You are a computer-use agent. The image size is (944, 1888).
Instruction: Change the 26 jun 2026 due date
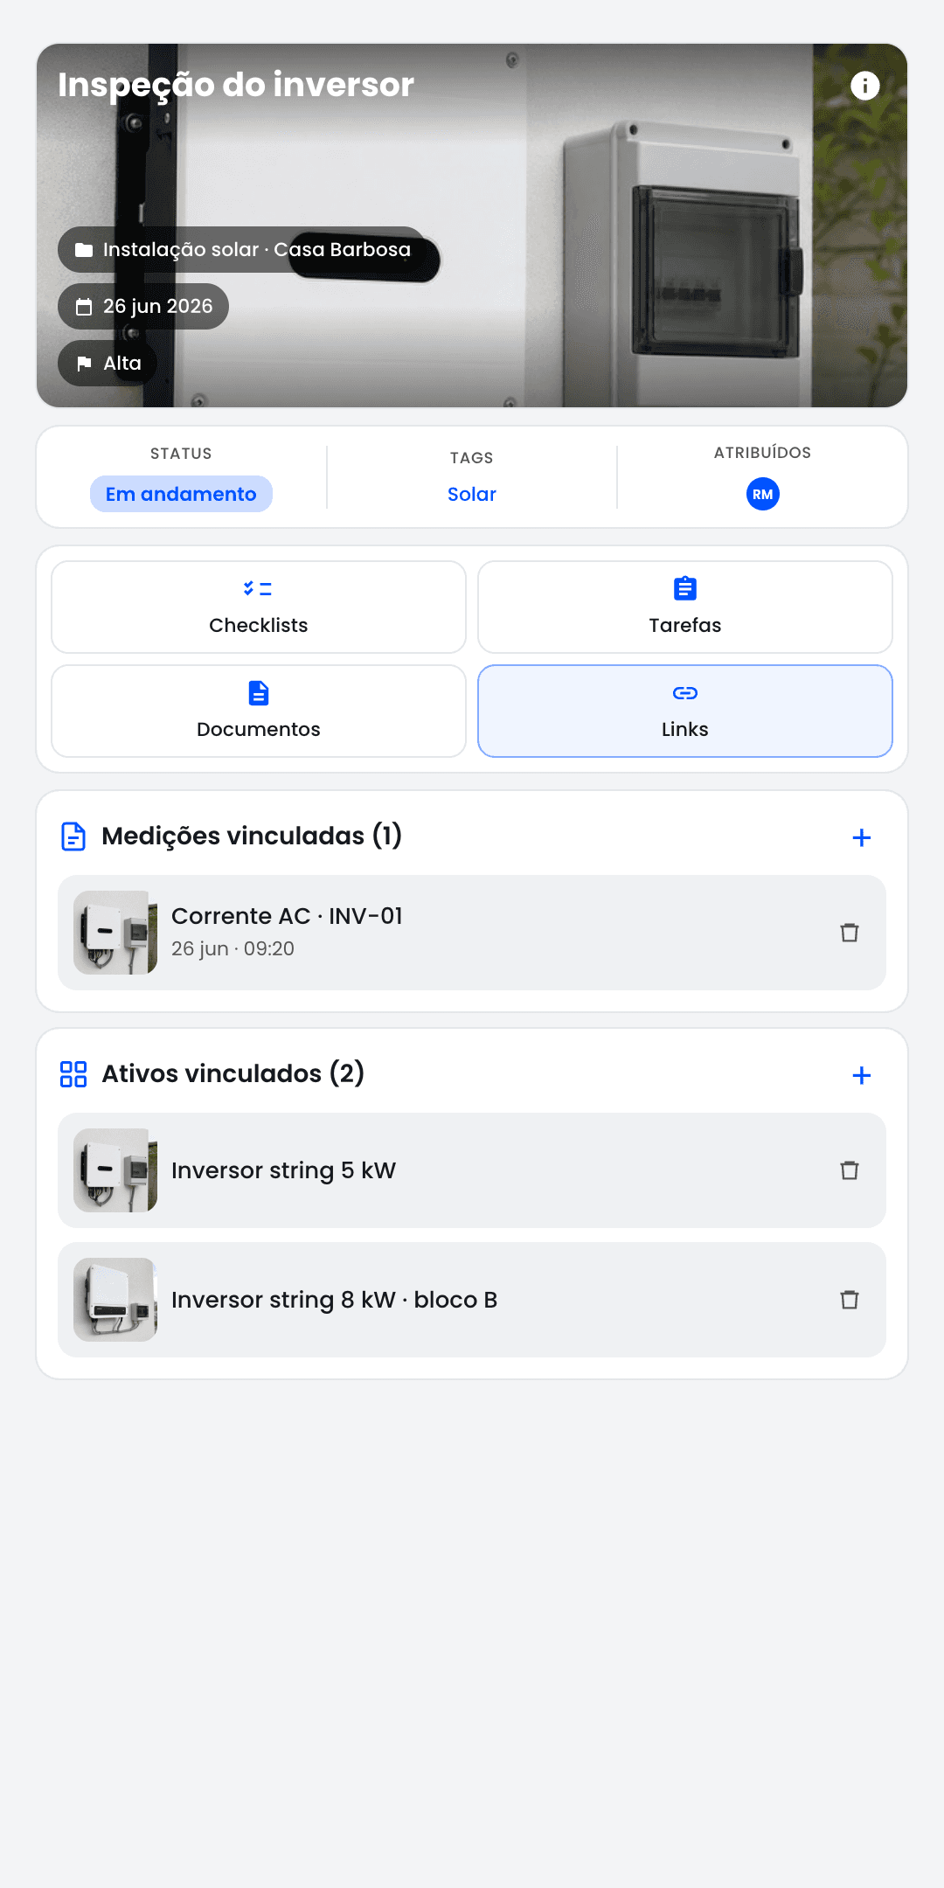[x=143, y=307]
